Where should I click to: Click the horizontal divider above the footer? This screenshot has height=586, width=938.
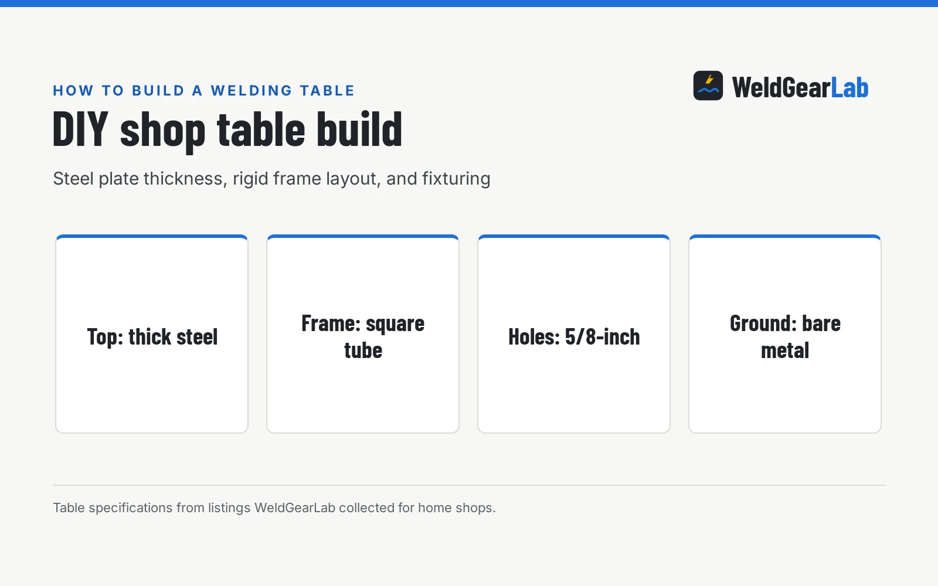coord(469,485)
